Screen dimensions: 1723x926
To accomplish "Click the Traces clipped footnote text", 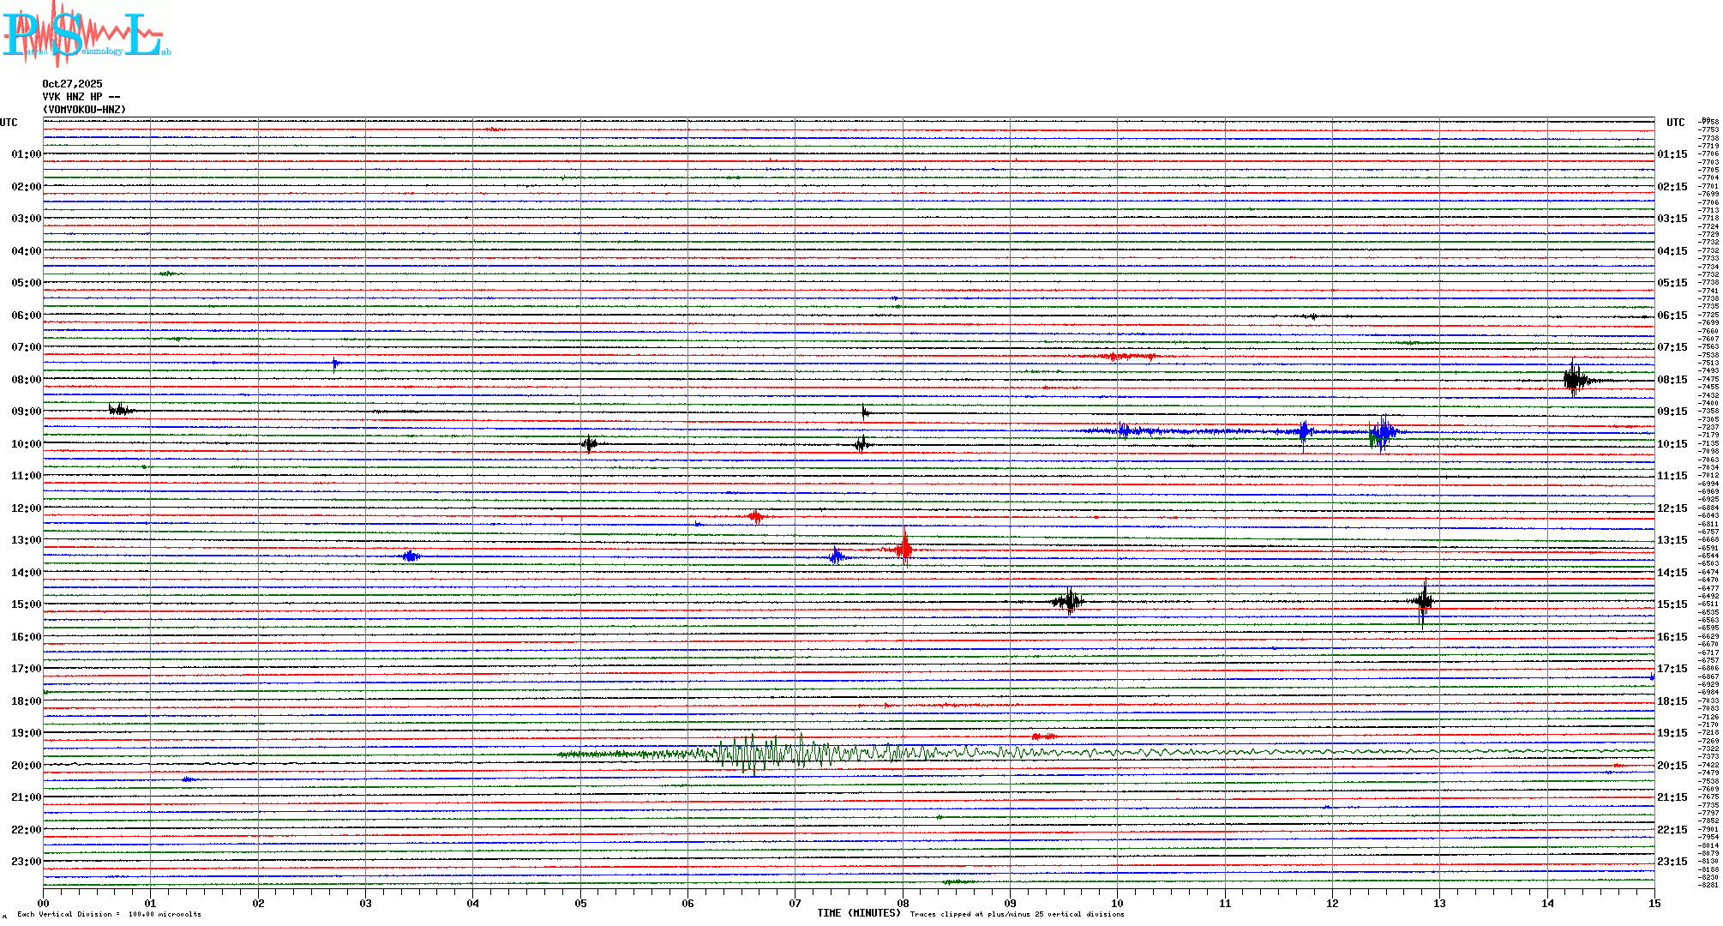I will click(1017, 914).
